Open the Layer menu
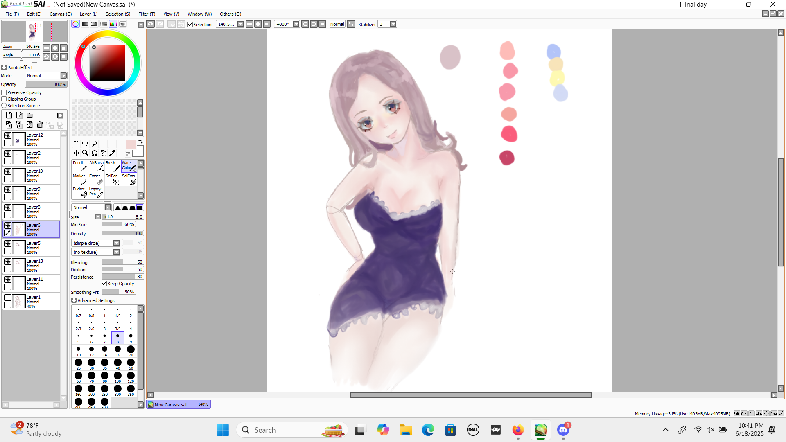Image resolution: width=786 pixels, height=442 pixels. (x=88, y=14)
